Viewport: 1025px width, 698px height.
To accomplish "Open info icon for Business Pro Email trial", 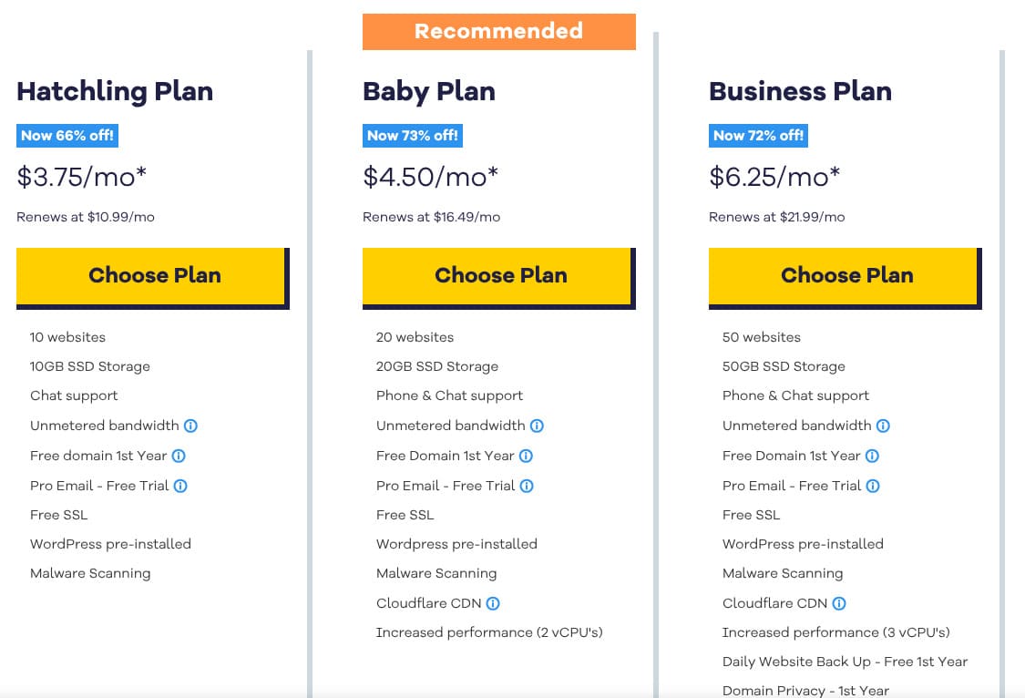I will 873,486.
